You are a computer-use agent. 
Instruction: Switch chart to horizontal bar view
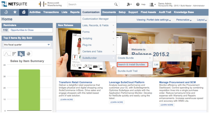click(x=14, y=54)
